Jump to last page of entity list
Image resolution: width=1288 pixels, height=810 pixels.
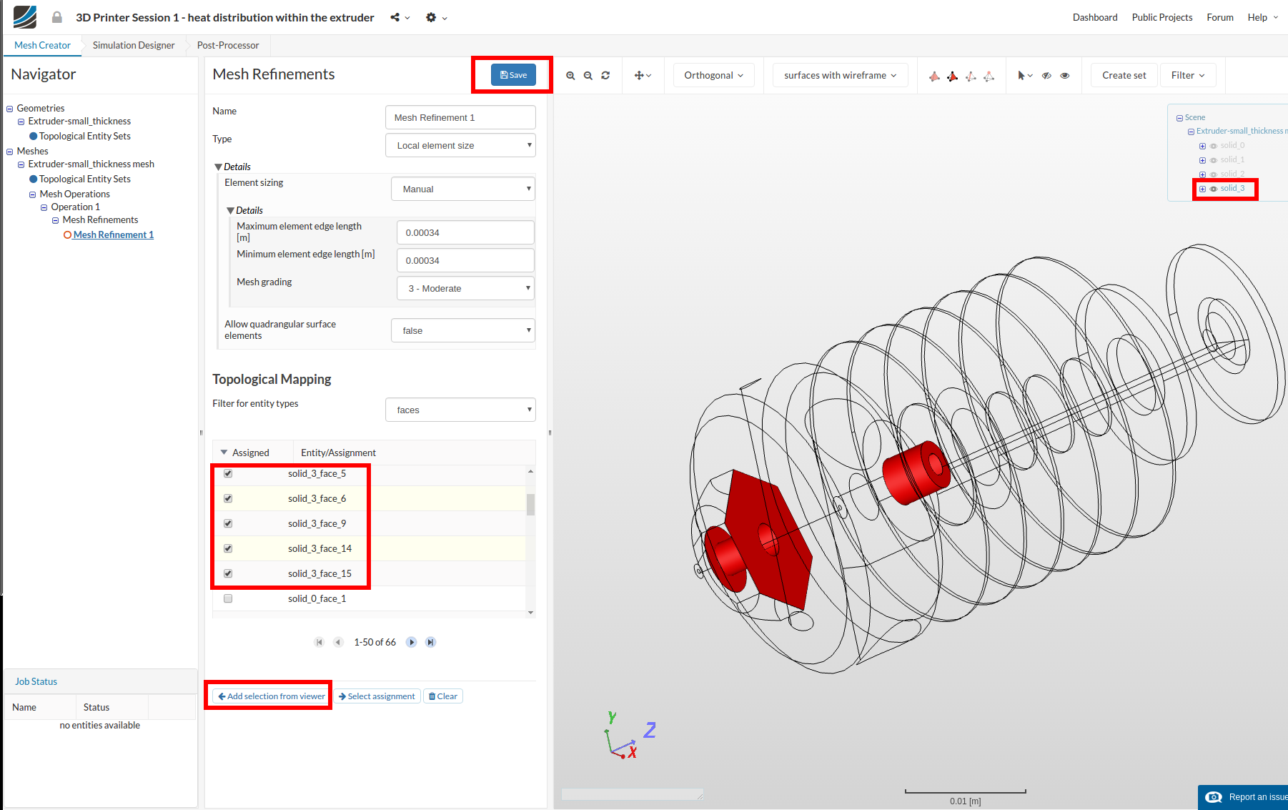(430, 642)
